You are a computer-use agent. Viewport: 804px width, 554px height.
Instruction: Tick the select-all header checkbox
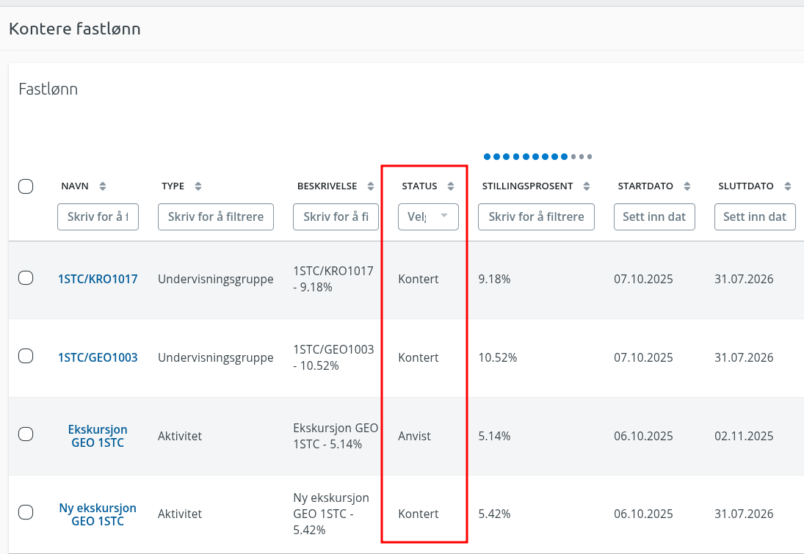(26, 186)
